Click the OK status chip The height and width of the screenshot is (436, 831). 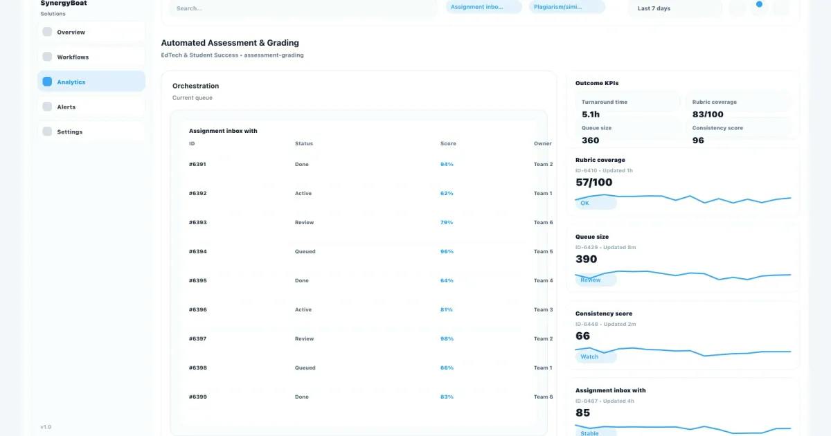(596, 203)
